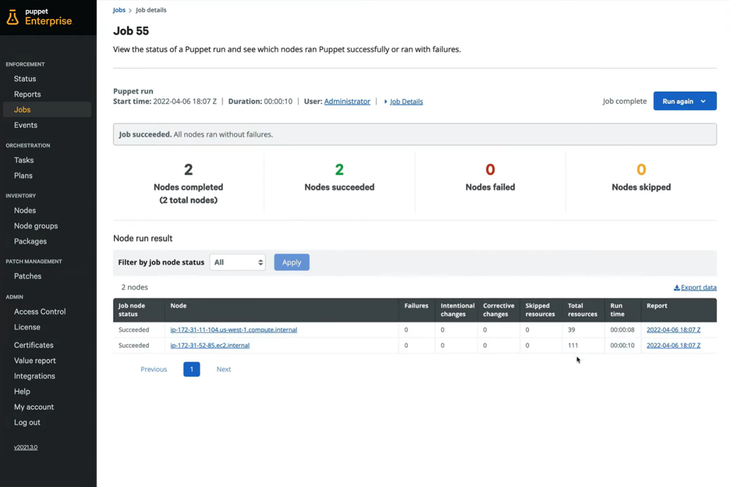Click the Export data download icon

point(678,287)
